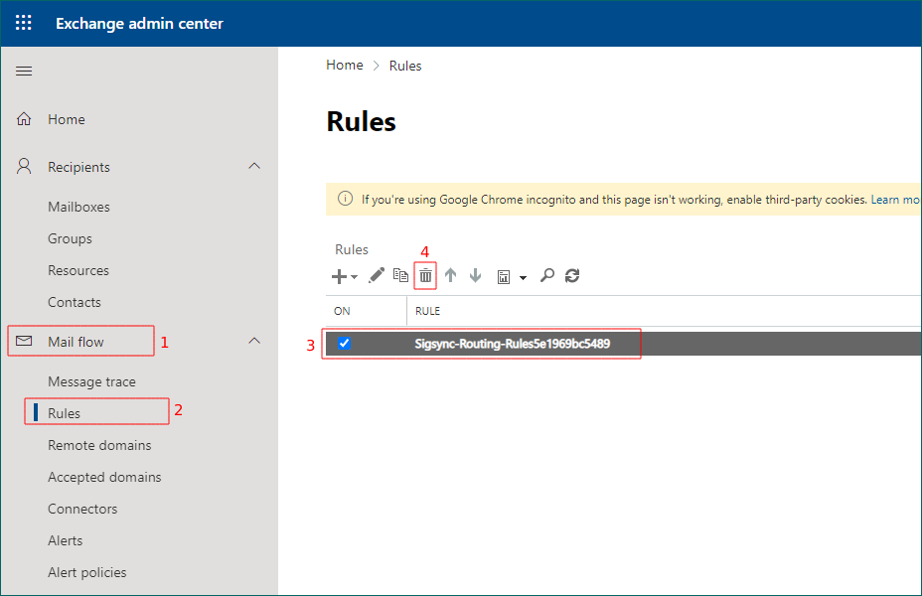
Task: Go to Accepted domains page
Action: tap(104, 477)
